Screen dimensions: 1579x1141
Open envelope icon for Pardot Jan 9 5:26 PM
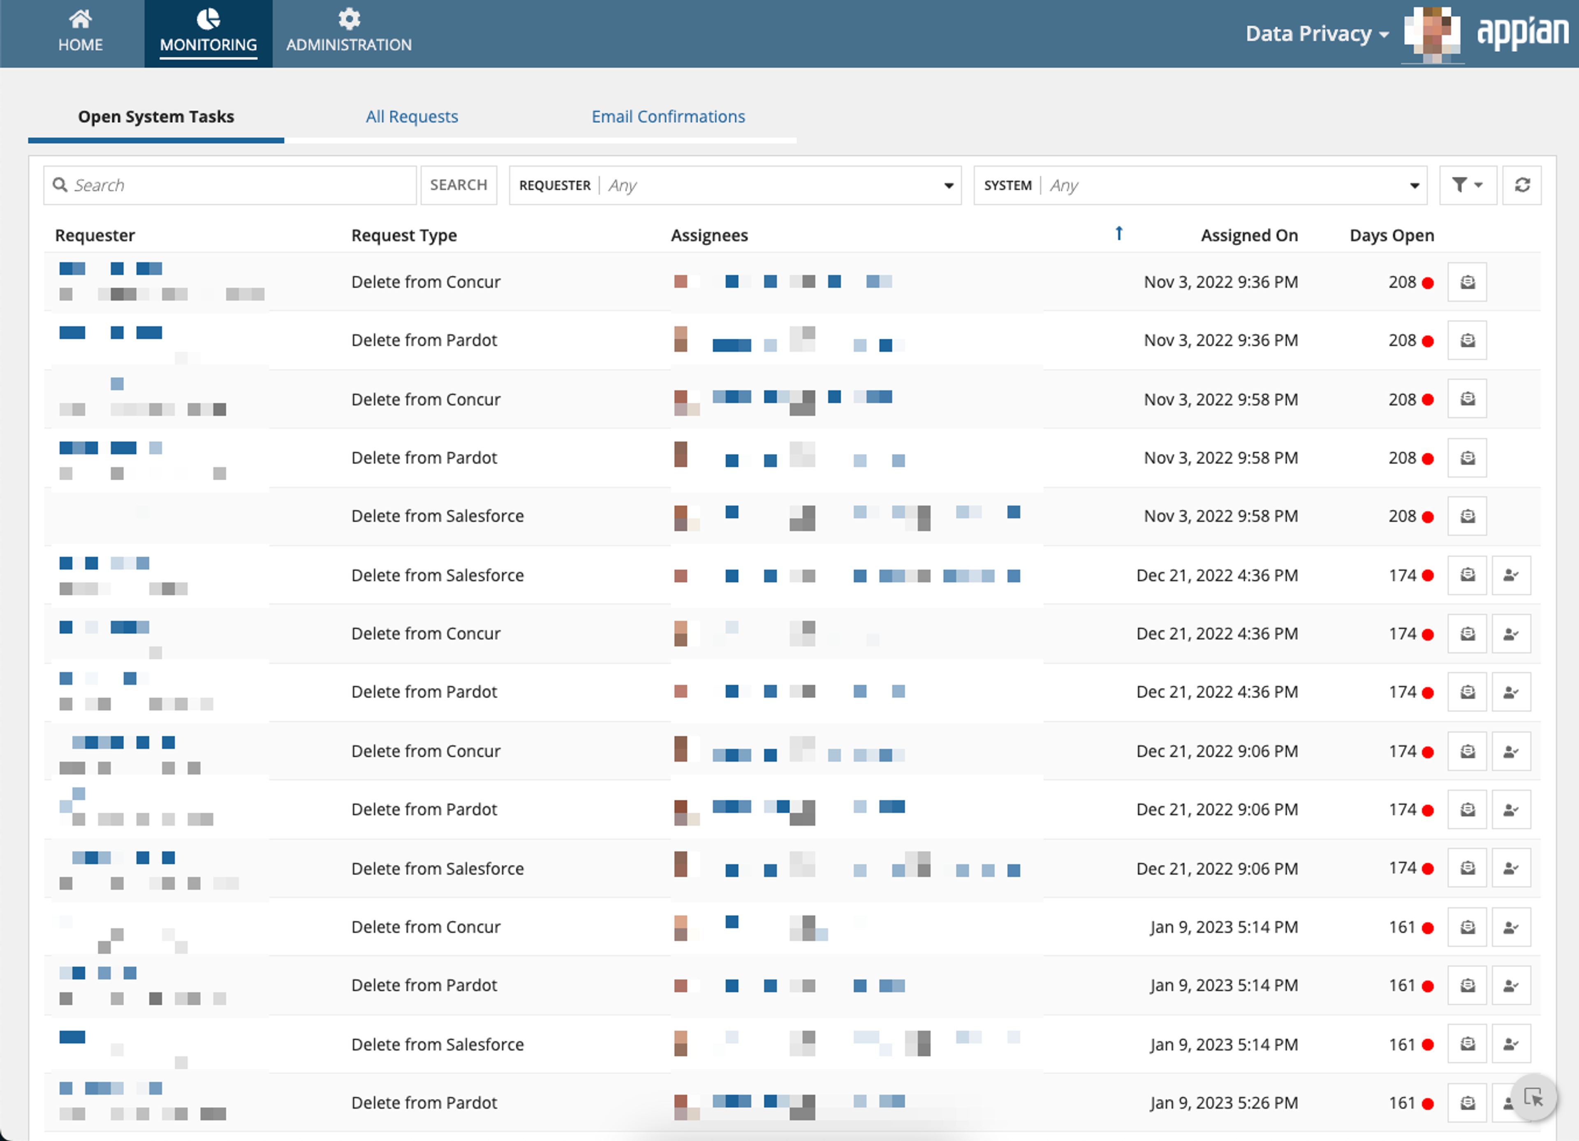coord(1467,1103)
